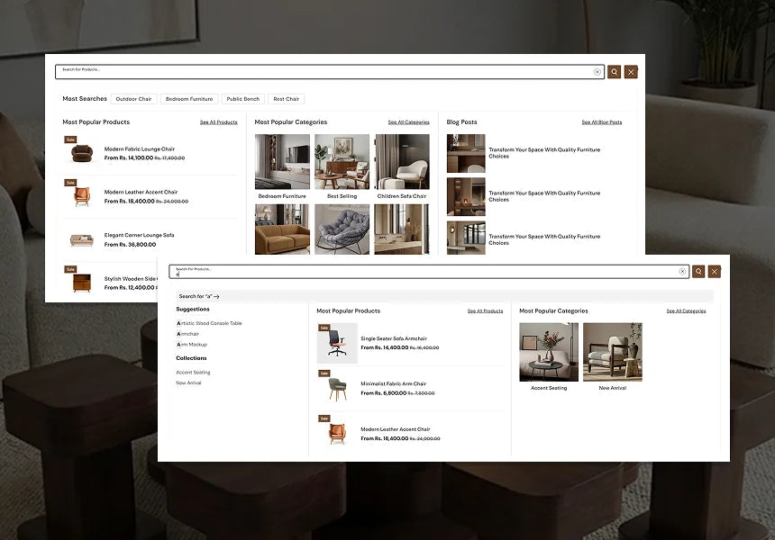Image resolution: width=775 pixels, height=540 pixels.
Task: Click Sale badge on Modern Fabric Lounge Chair
Action: coord(70,139)
